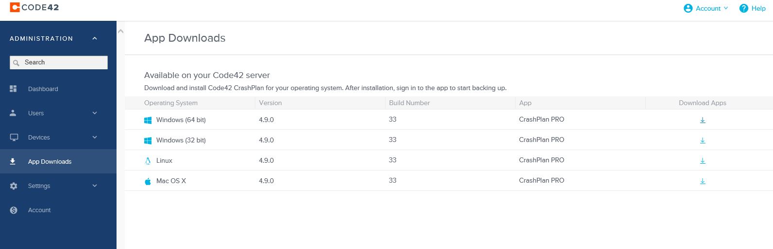
Task: Click the Settings gear icon in sidebar
Action: (14, 186)
